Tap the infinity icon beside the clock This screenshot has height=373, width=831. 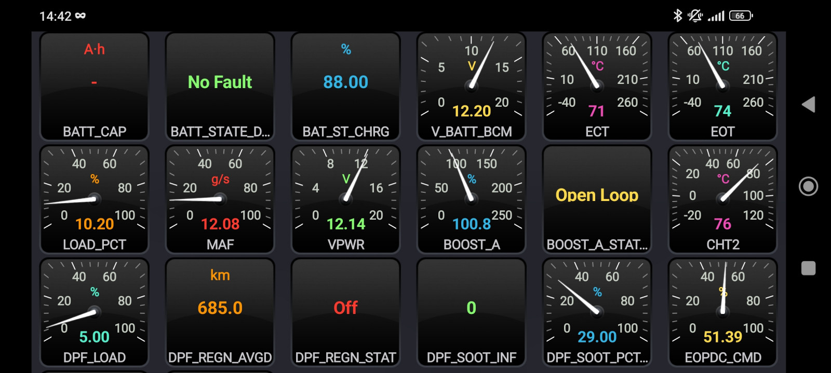tap(81, 16)
